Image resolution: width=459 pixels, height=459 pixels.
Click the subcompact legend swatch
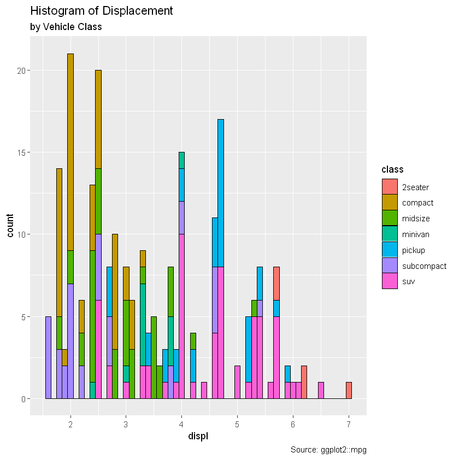(390, 266)
